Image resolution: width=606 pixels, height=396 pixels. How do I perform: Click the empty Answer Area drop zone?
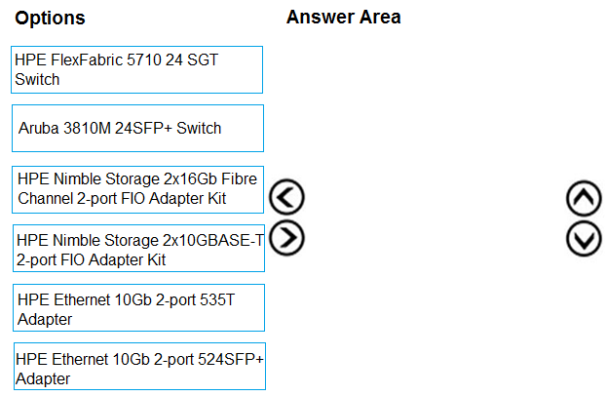[429, 215]
